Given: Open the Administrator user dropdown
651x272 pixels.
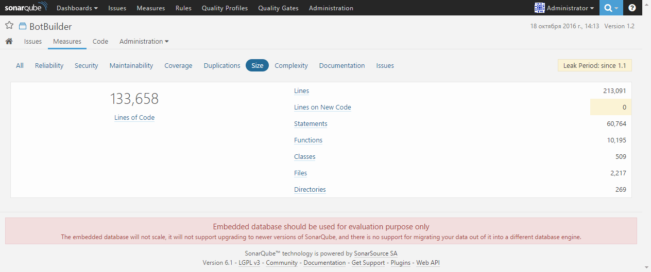Looking at the screenshot, I should tap(570, 8).
